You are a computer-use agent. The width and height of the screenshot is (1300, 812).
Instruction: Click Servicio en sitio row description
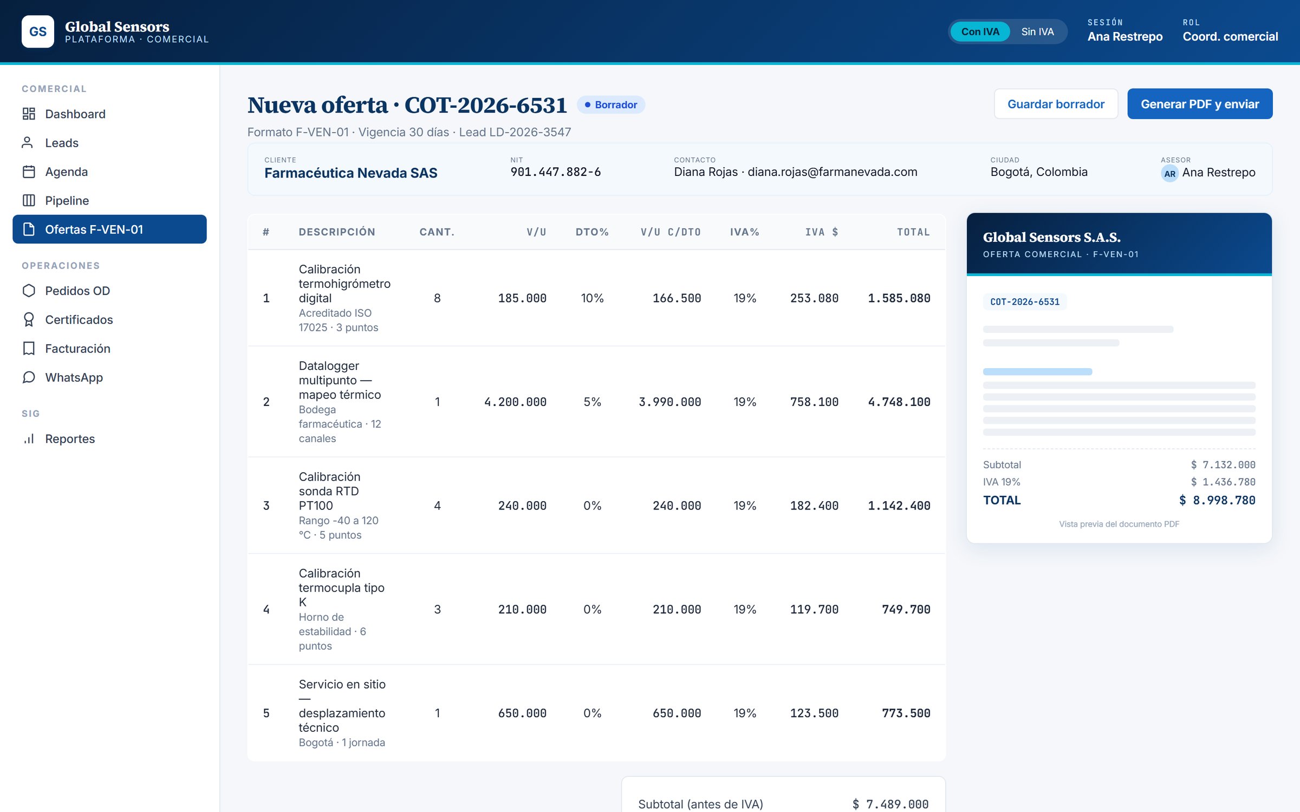(342, 706)
